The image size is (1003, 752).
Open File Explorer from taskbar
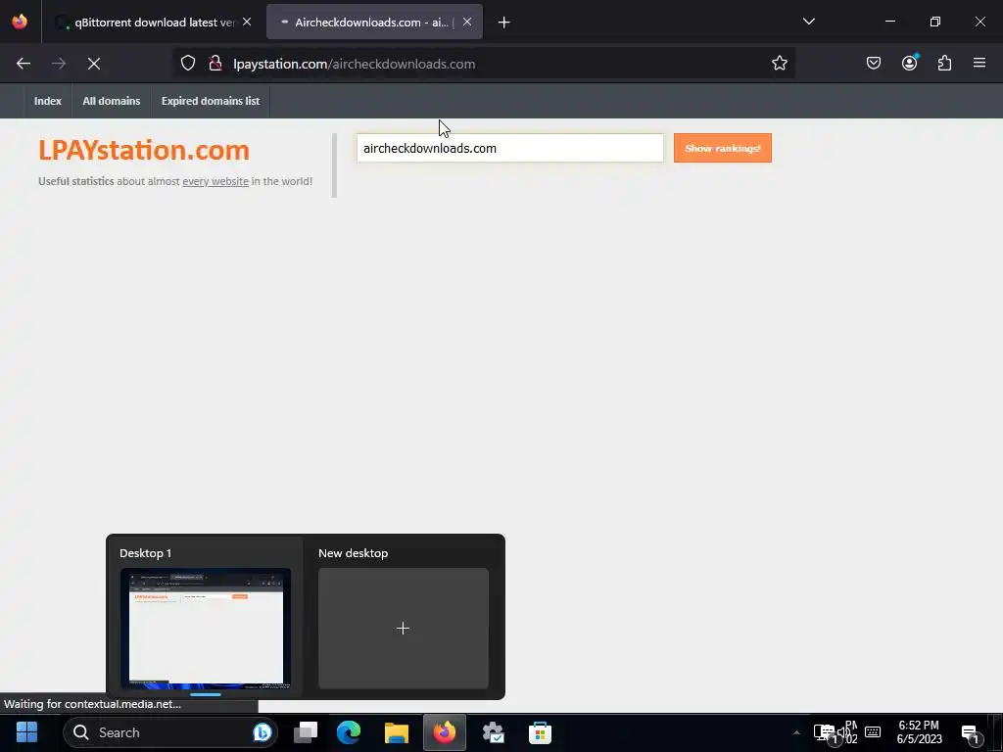point(397,732)
